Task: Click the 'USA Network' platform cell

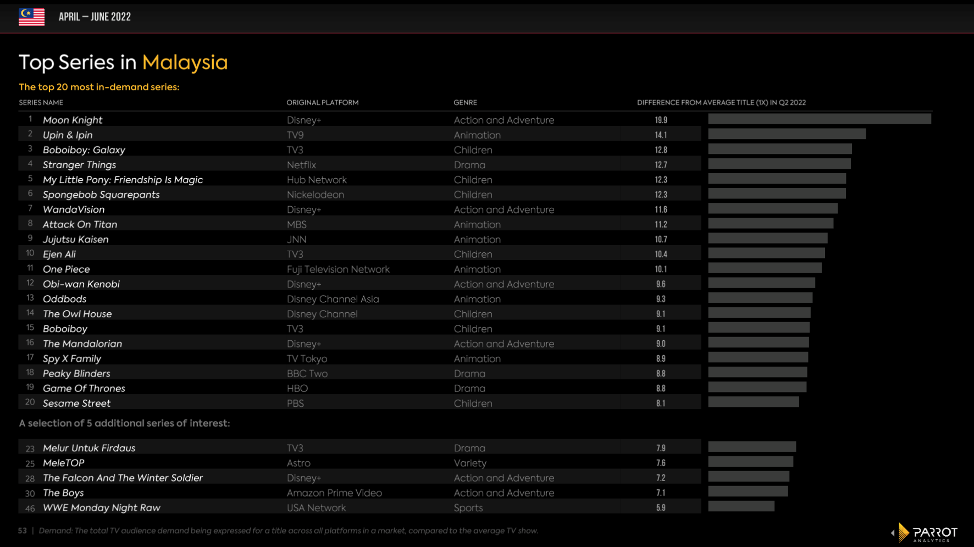Action: (x=317, y=507)
